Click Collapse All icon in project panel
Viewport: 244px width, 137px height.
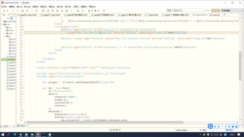click(x=8, y=18)
